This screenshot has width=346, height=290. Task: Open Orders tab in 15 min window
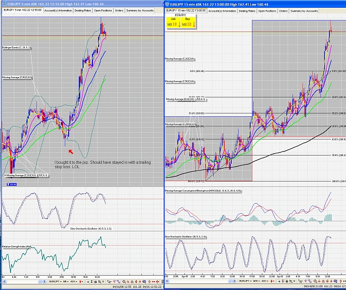pos(283,11)
